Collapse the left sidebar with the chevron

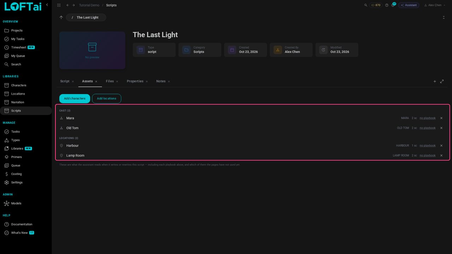[47, 5]
